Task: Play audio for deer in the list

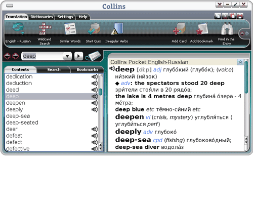Action: click(95, 129)
